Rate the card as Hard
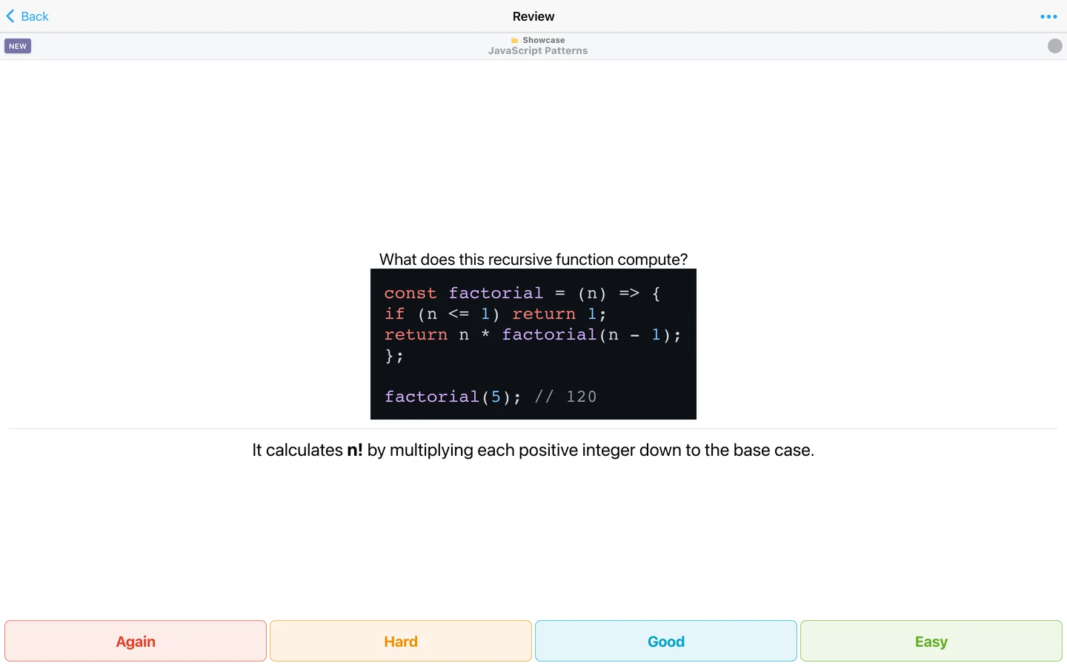Screen dimensions: 1067x666 click(x=401, y=641)
